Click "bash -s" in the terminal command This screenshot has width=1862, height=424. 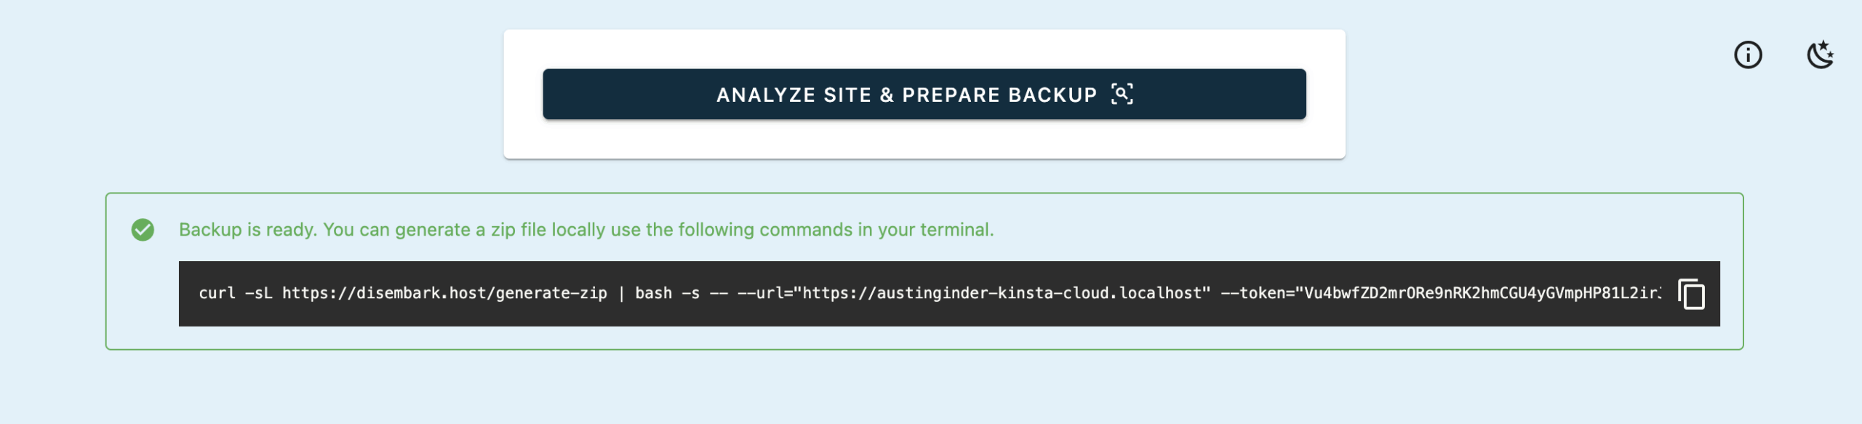667,293
